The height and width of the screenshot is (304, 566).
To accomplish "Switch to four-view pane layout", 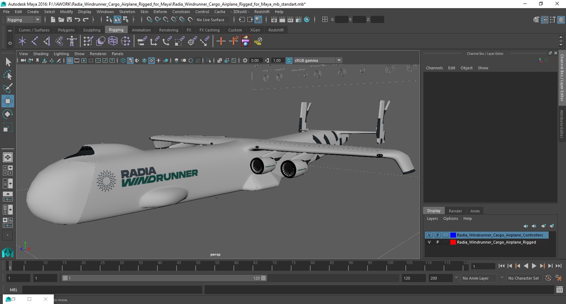I will point(8,170).
